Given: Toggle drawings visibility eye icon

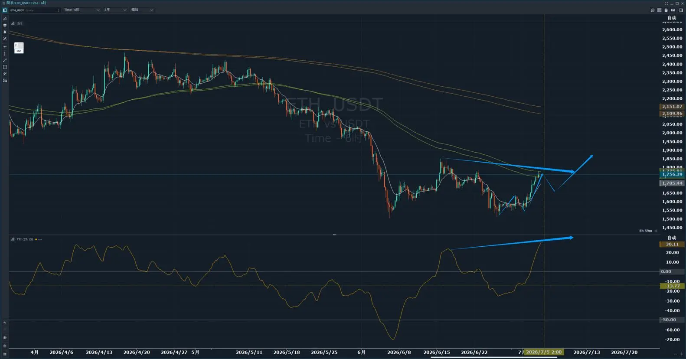Looking at the screenshot, I should [x=5, y=338].
